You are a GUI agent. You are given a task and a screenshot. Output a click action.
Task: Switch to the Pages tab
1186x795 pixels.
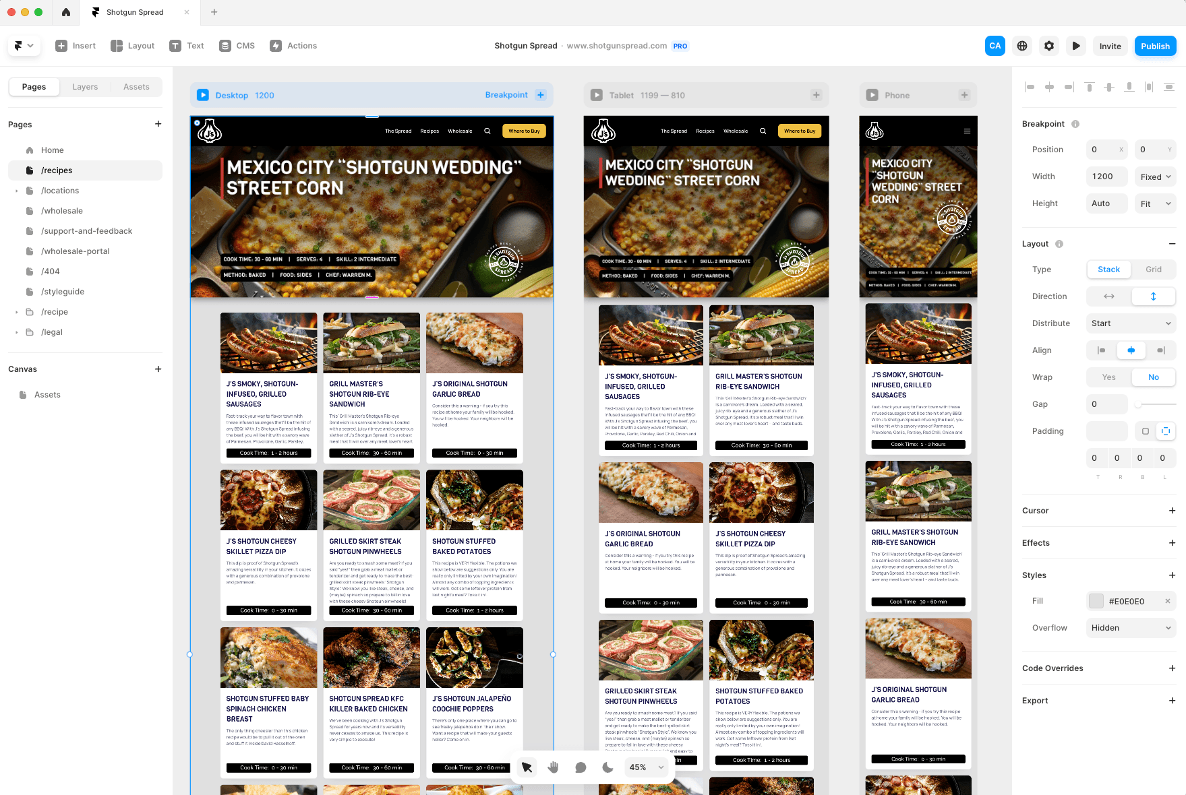coord(34,87)
